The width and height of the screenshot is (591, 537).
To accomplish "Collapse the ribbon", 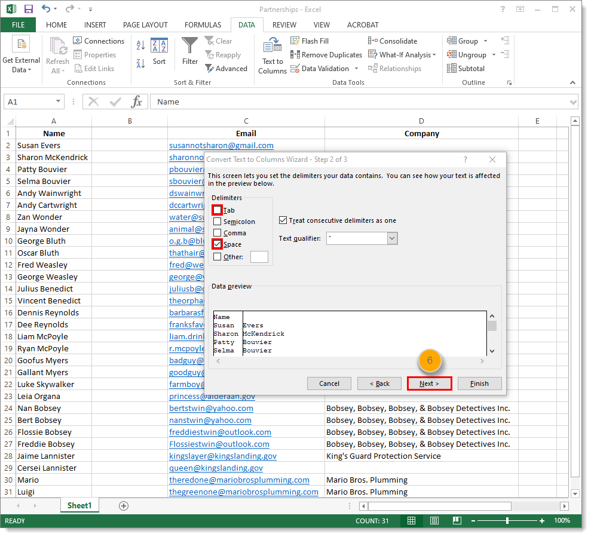I will point(572,82).
